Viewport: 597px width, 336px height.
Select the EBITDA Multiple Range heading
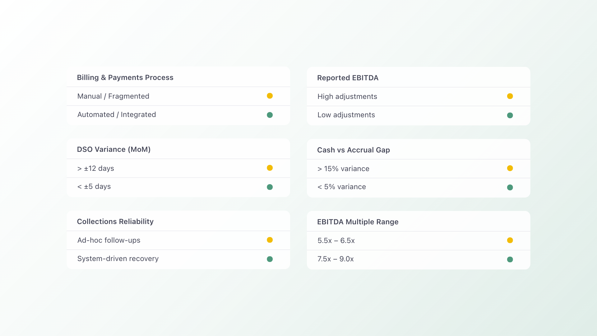click(358, 222)
